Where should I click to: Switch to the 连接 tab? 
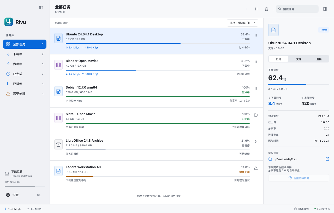point(319,59)
